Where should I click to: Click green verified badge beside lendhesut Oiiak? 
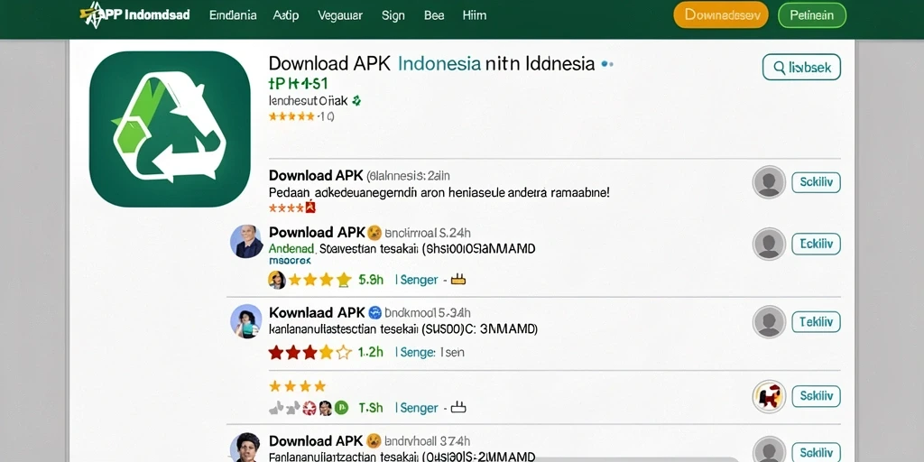[356, 101]
